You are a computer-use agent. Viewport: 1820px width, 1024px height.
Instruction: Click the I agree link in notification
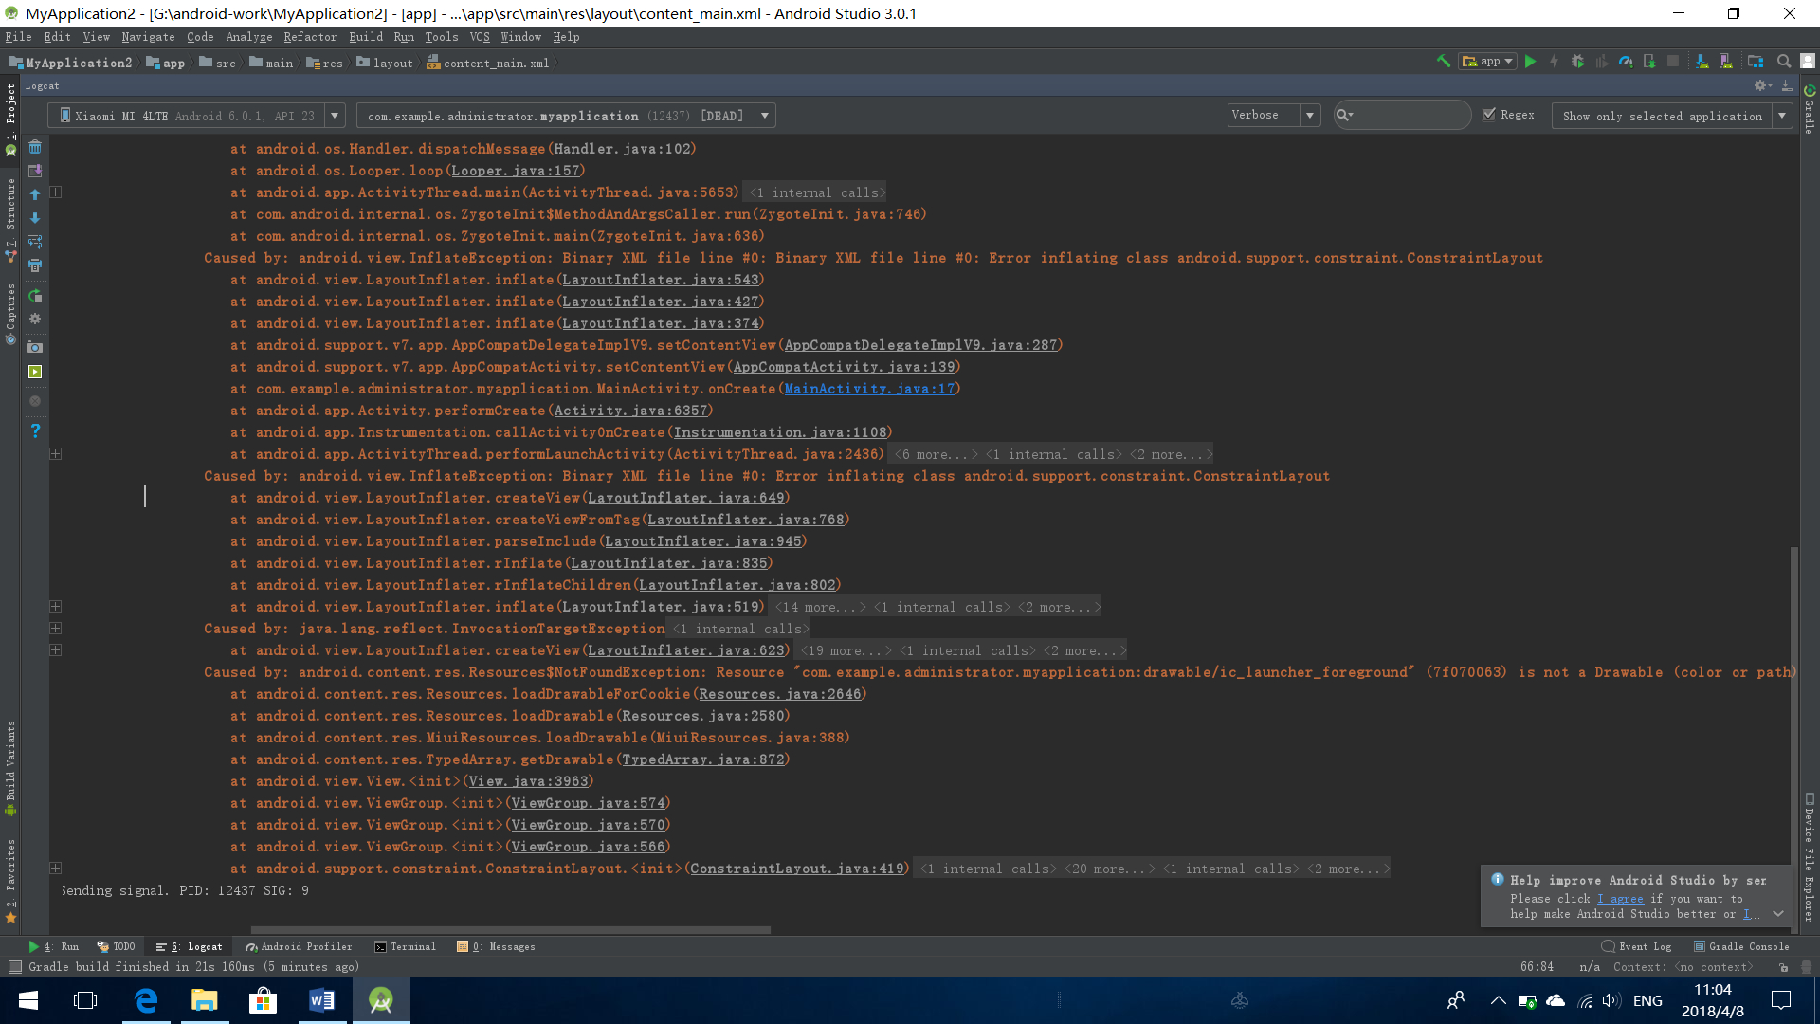click(x=1620, y=899)
